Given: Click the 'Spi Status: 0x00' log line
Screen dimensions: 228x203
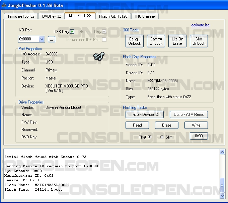Looking at the screenshot, I should click(23, 171).
